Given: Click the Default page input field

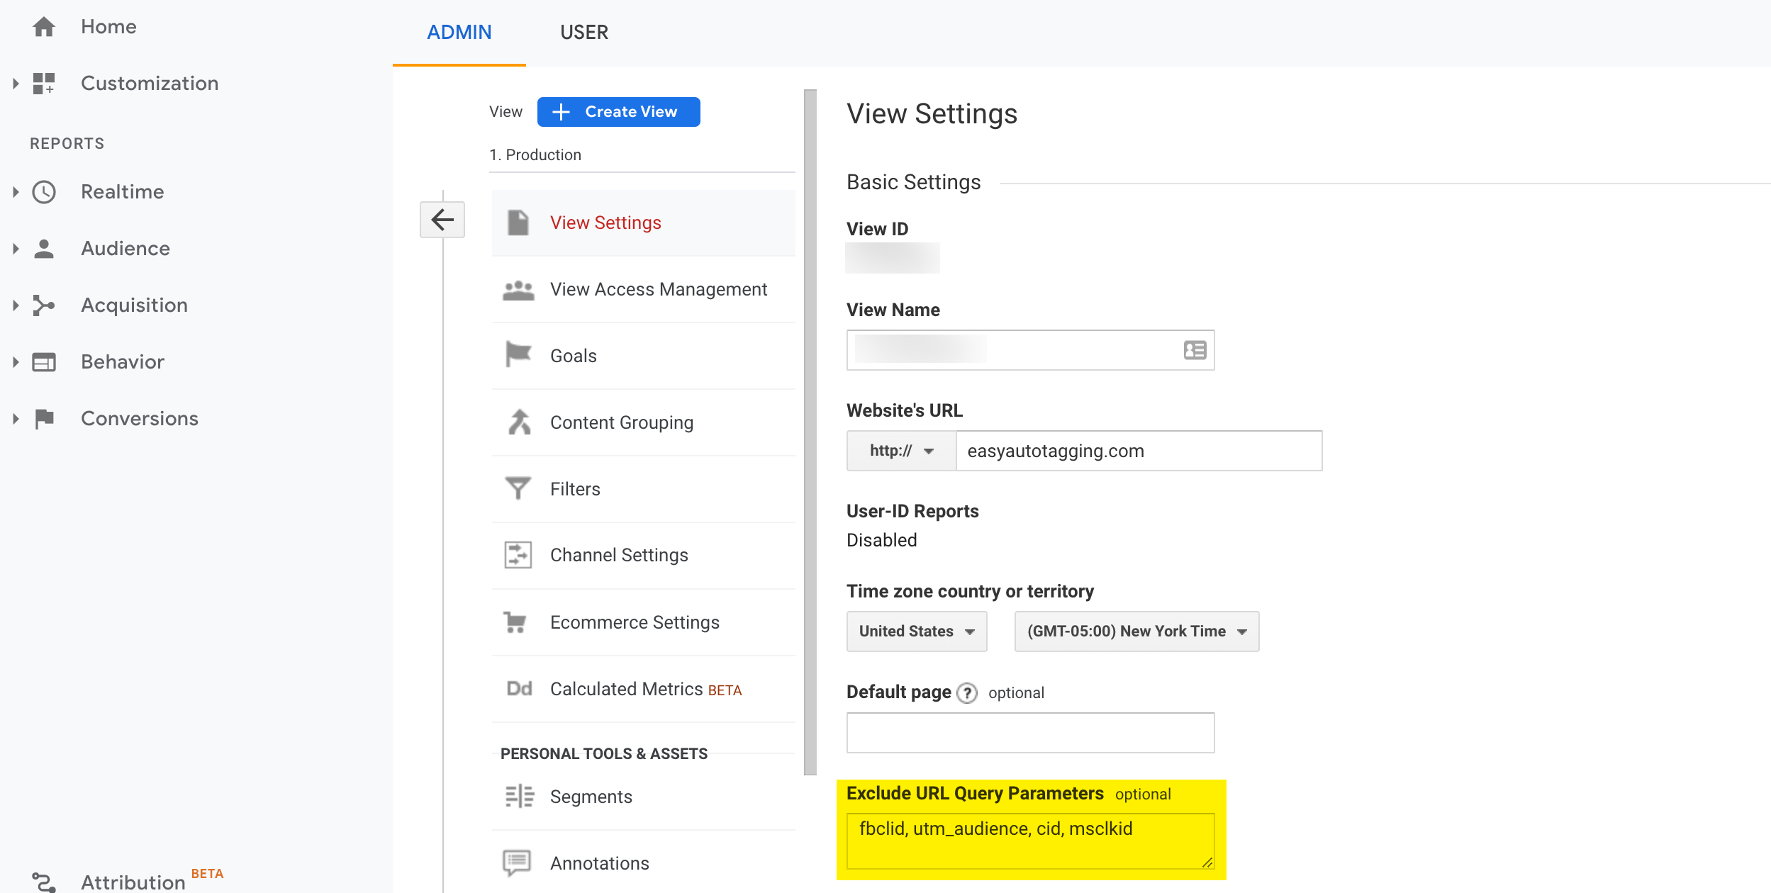Looking at the screenshot, I should tap(1030, 733).
